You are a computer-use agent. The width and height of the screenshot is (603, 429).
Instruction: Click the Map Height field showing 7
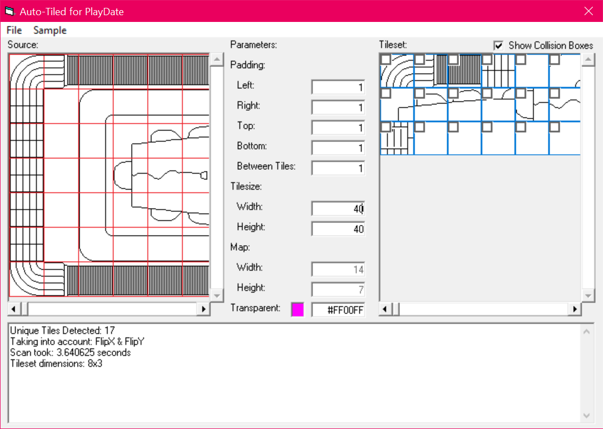click(x=338, y=290)
